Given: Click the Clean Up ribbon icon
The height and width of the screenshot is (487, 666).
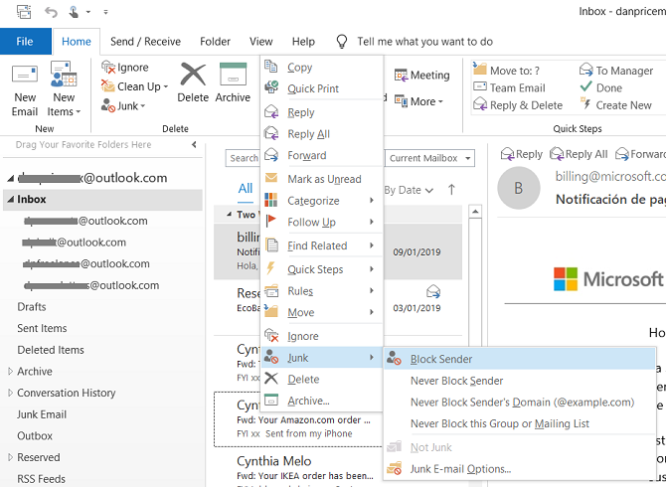Looking at the screenshot, I should [108, 86].
